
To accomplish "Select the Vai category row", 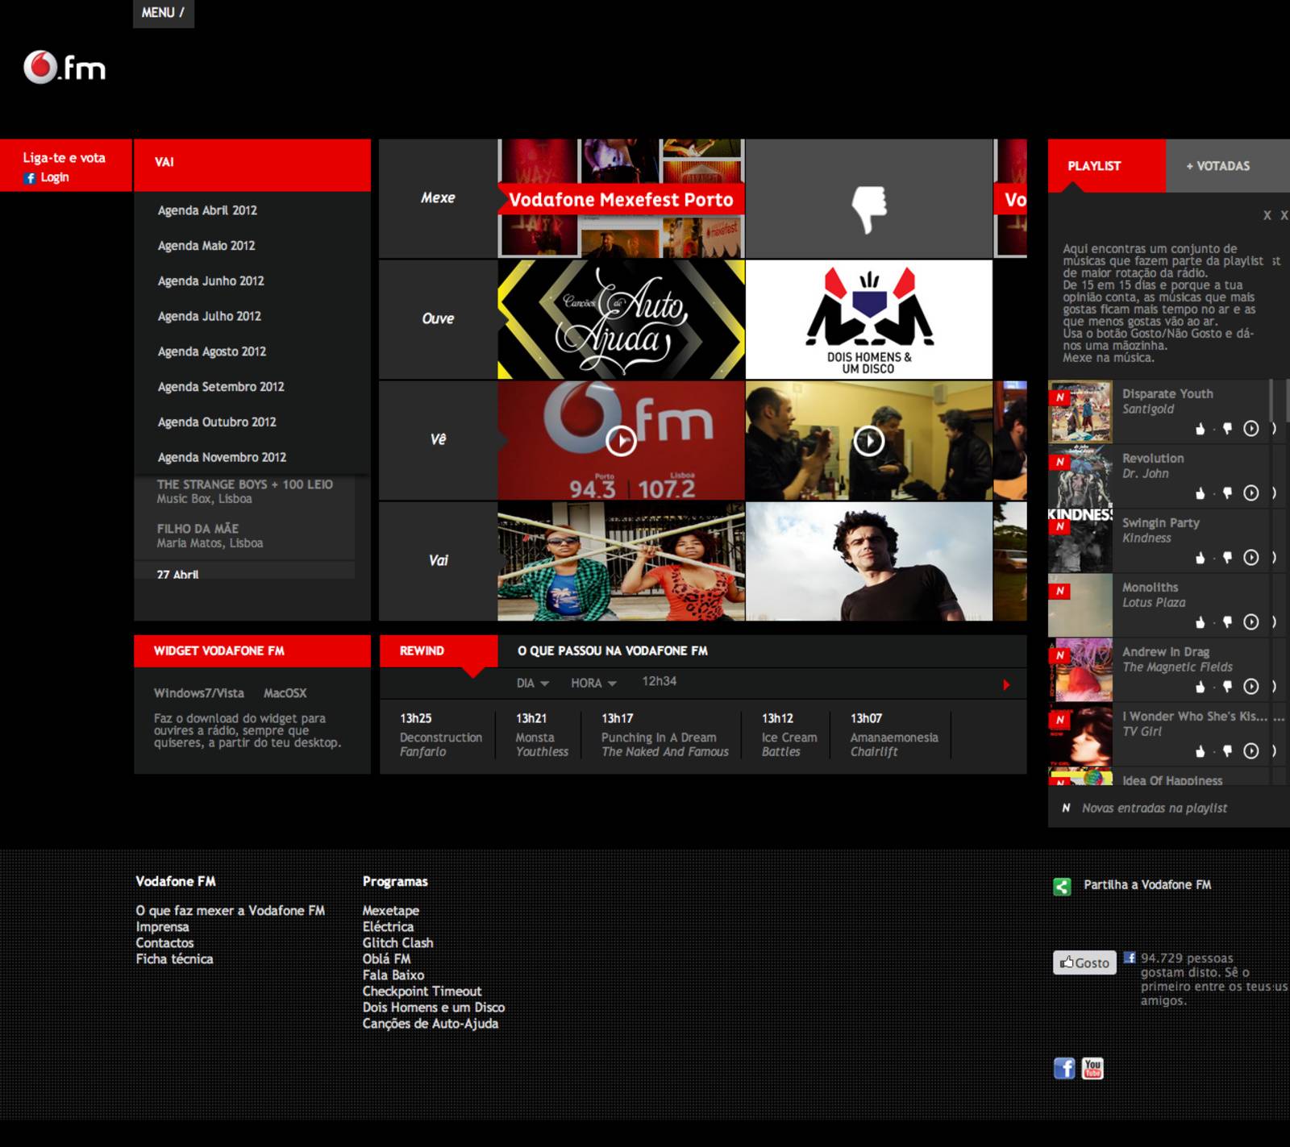I will 438,561.
